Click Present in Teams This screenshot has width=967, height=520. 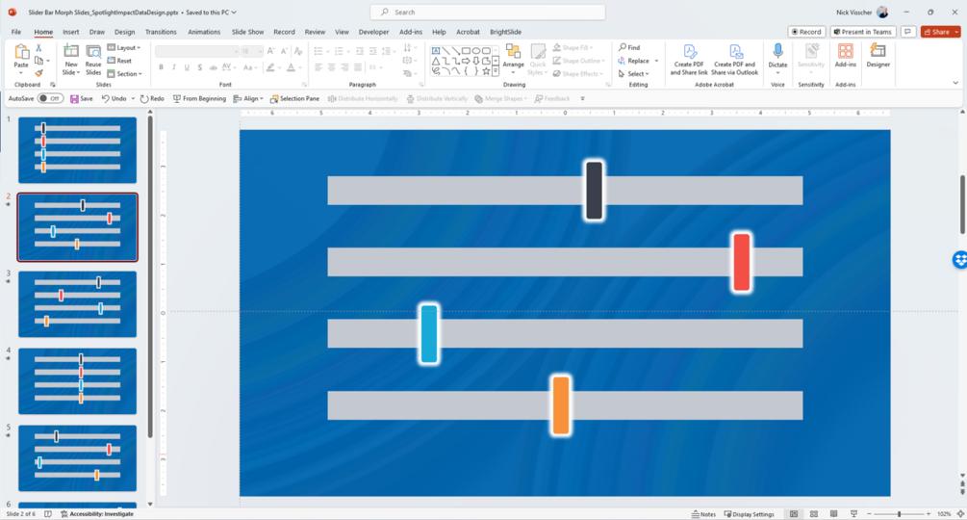[863, 32]
